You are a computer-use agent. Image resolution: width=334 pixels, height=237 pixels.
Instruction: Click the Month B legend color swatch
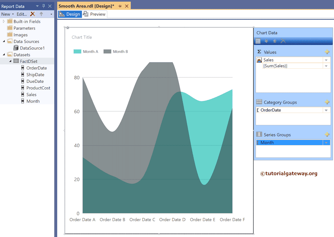(x=107, y=51)
